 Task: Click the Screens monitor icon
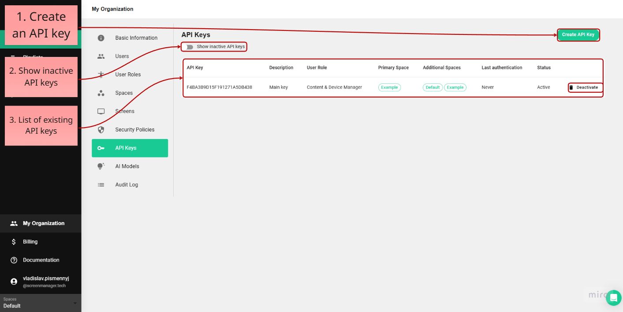101,112
